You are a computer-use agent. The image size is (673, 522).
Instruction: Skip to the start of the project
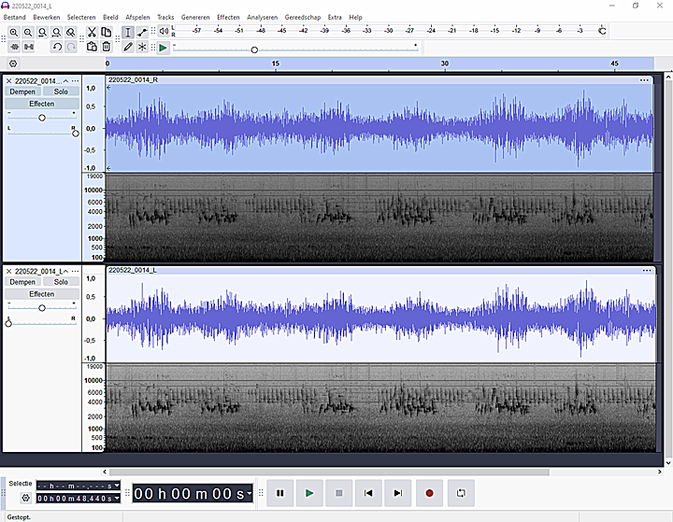[x=368, y=493]
